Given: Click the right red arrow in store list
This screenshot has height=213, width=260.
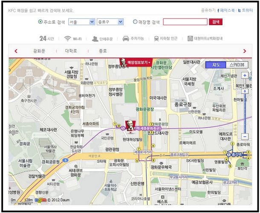Looking at the screenshot, I should (245, 51).
